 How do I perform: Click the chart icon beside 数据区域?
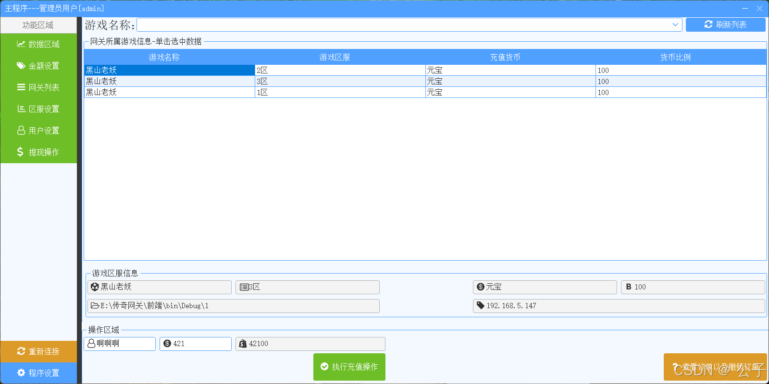[21, 44]
